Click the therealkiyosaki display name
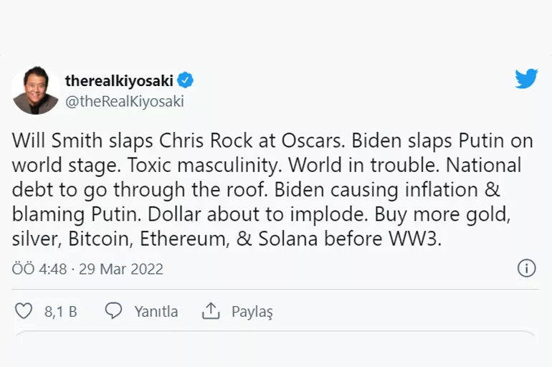 [x=119, y=80]
